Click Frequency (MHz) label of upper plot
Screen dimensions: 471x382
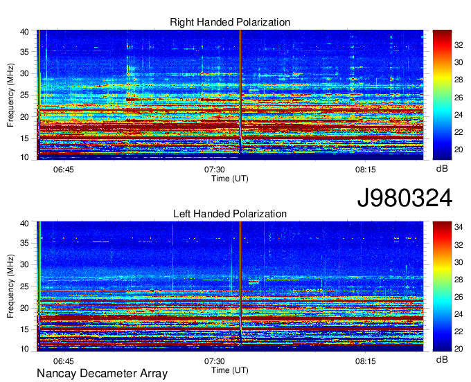click(10, 95)
